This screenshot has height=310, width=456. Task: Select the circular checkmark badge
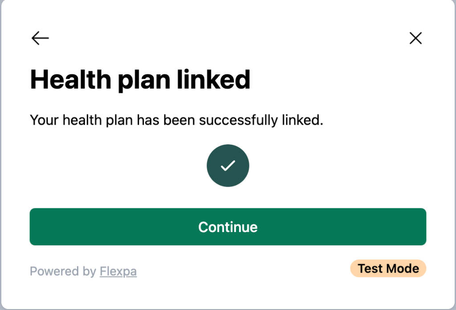point(228,166)
